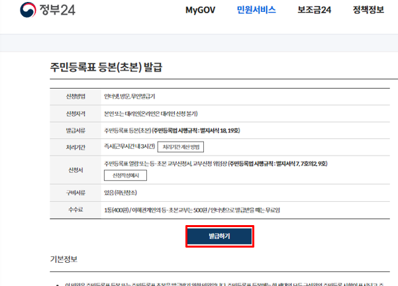Click the 신청자격 row label
The image size is (398, 286).
[x=75, y=114]
